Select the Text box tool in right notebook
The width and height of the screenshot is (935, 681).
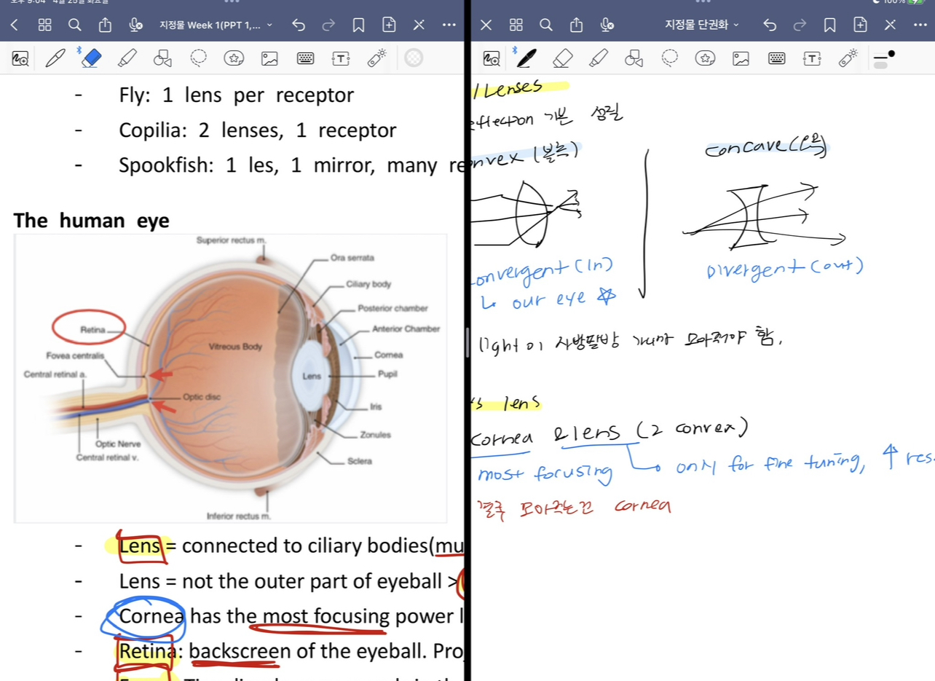click(x=812, y=58)
